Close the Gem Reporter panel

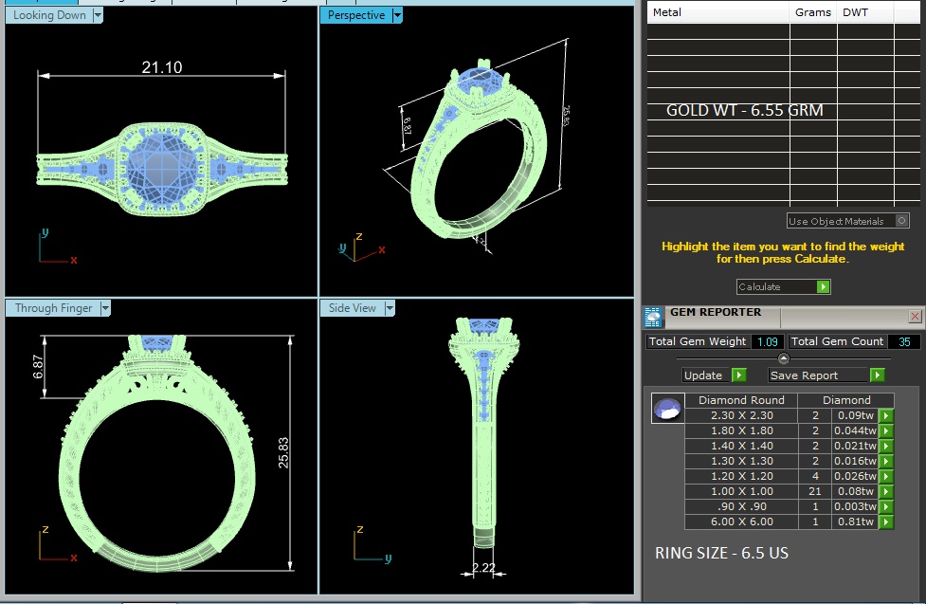[915, 316]
